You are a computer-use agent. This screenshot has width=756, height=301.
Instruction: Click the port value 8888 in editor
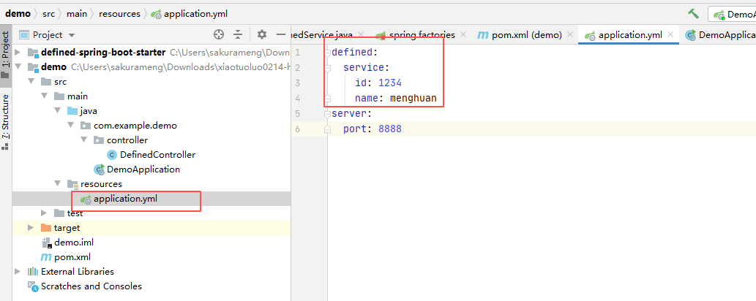click(390, 129)
